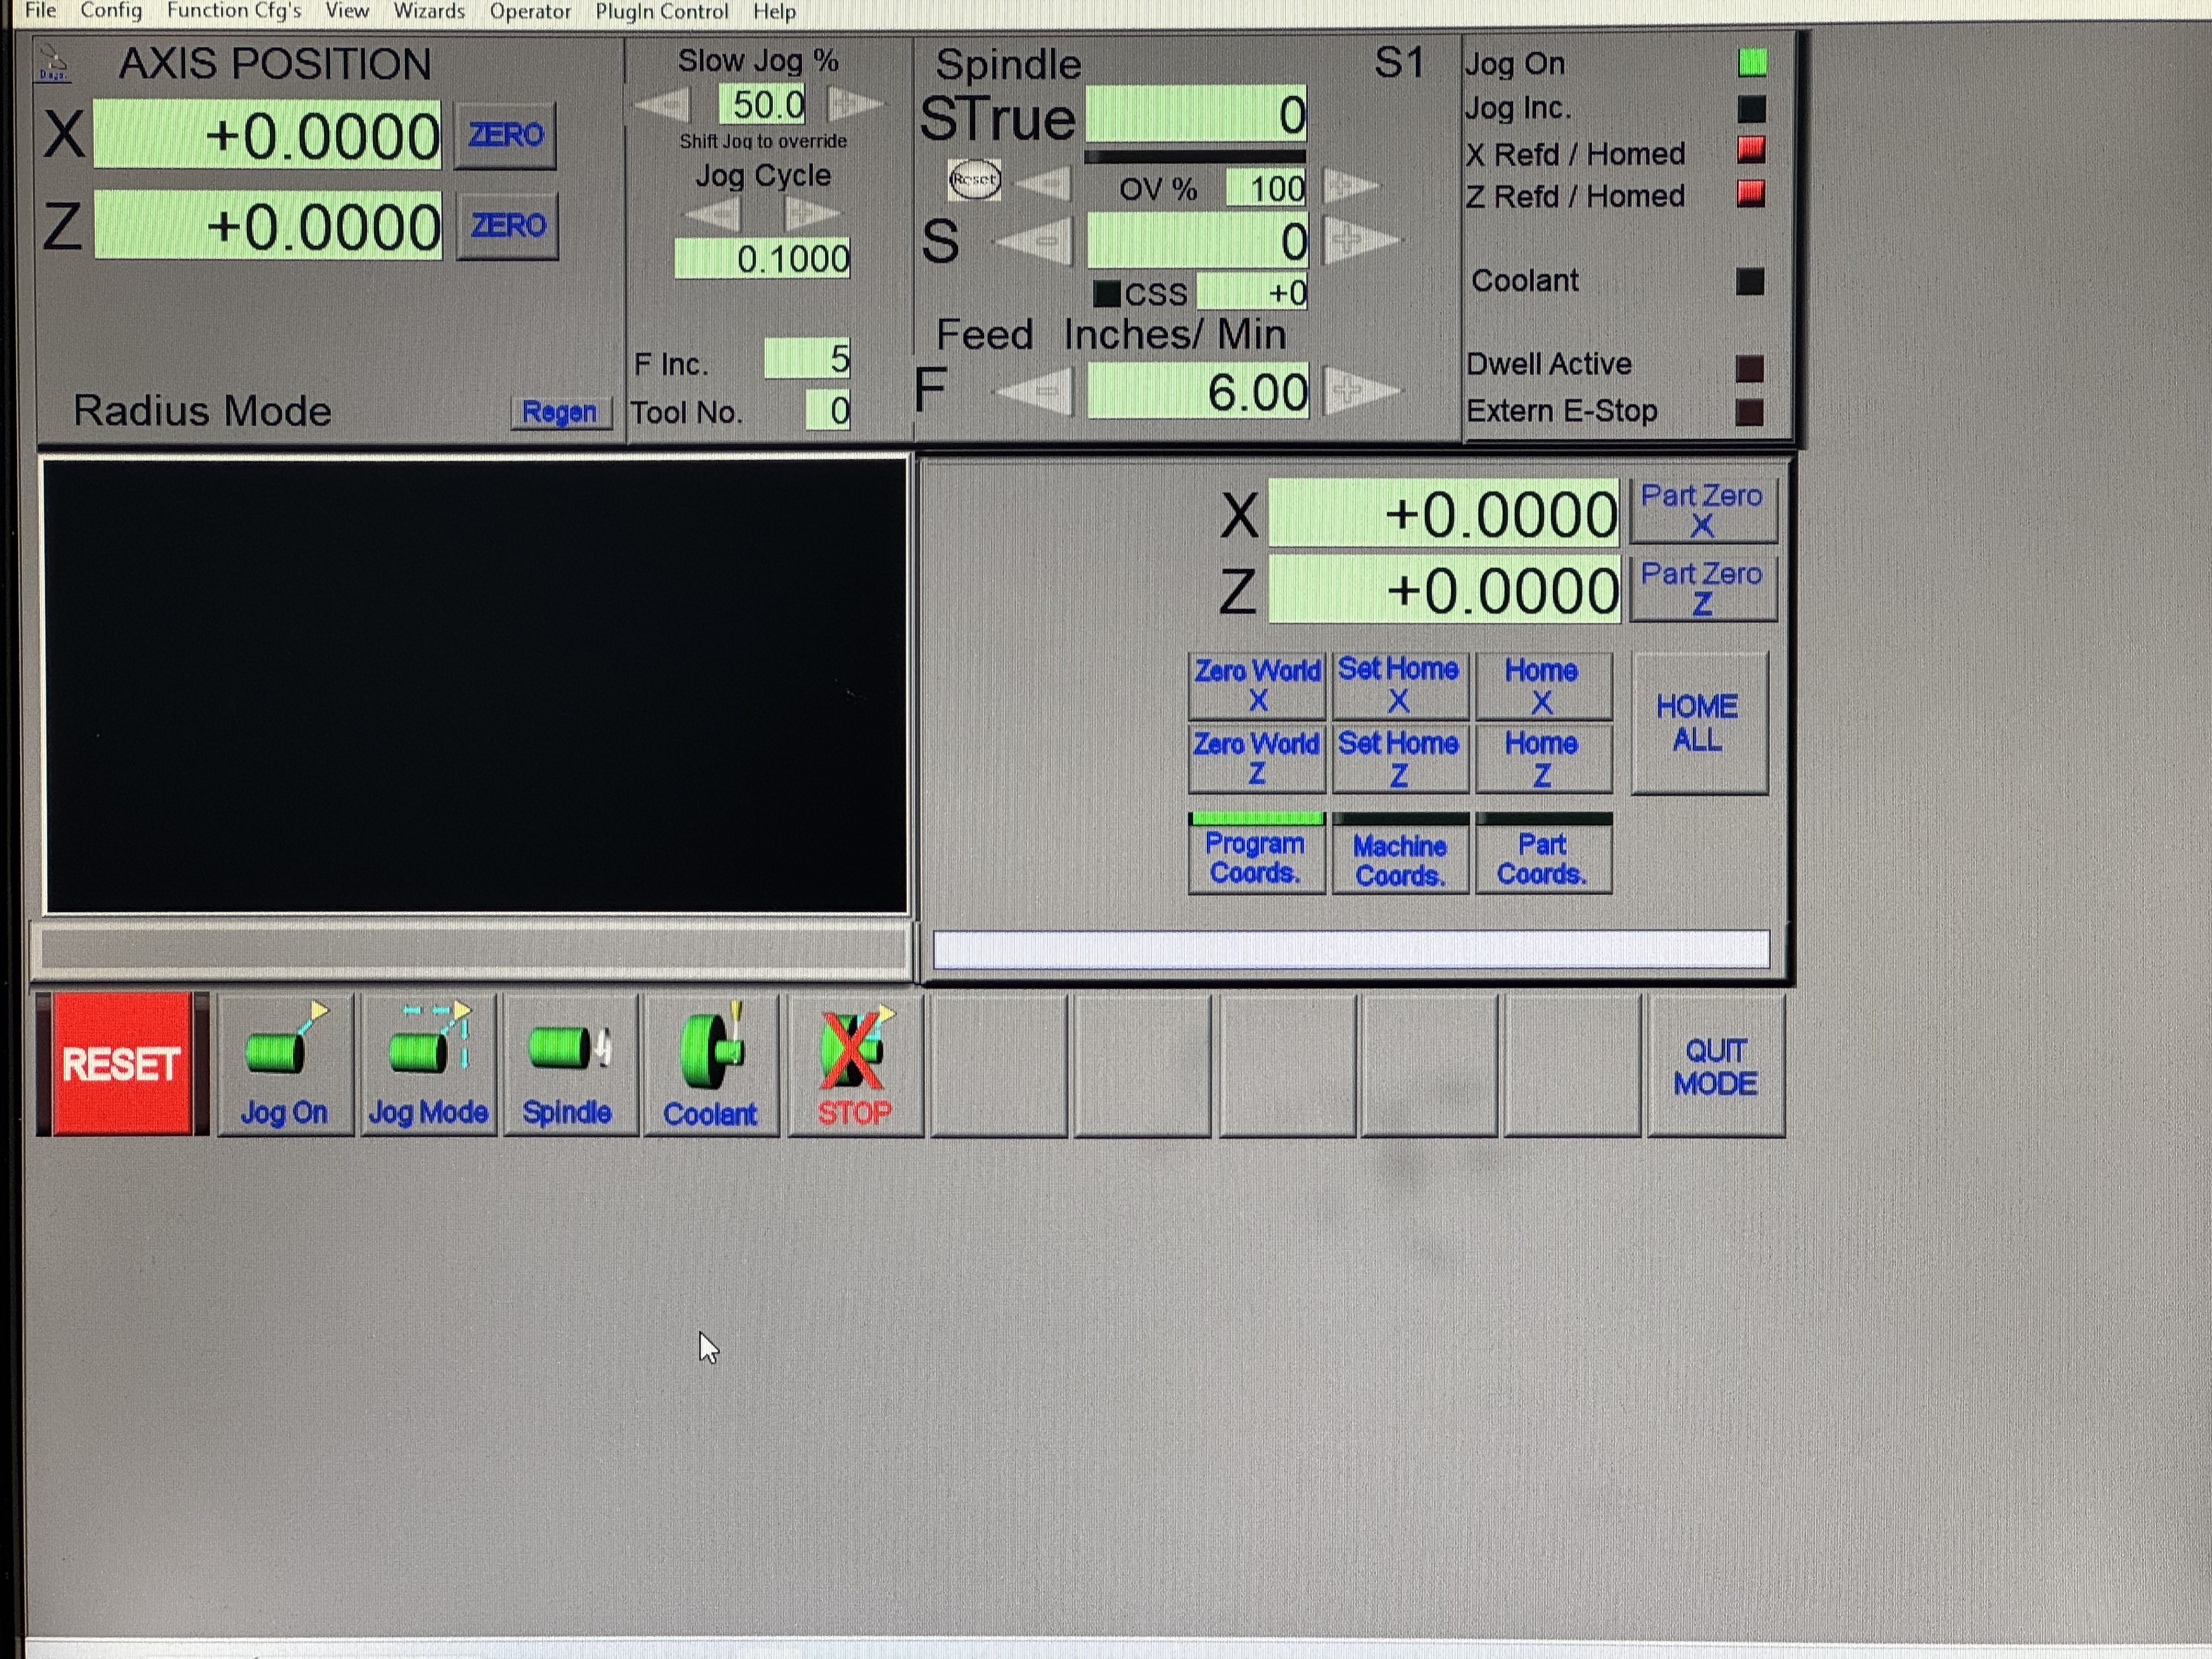This screenshot has height=1659, width=2212.
Task: Click the Jog Inc. LED indicator
Action: pos(1752,108)
